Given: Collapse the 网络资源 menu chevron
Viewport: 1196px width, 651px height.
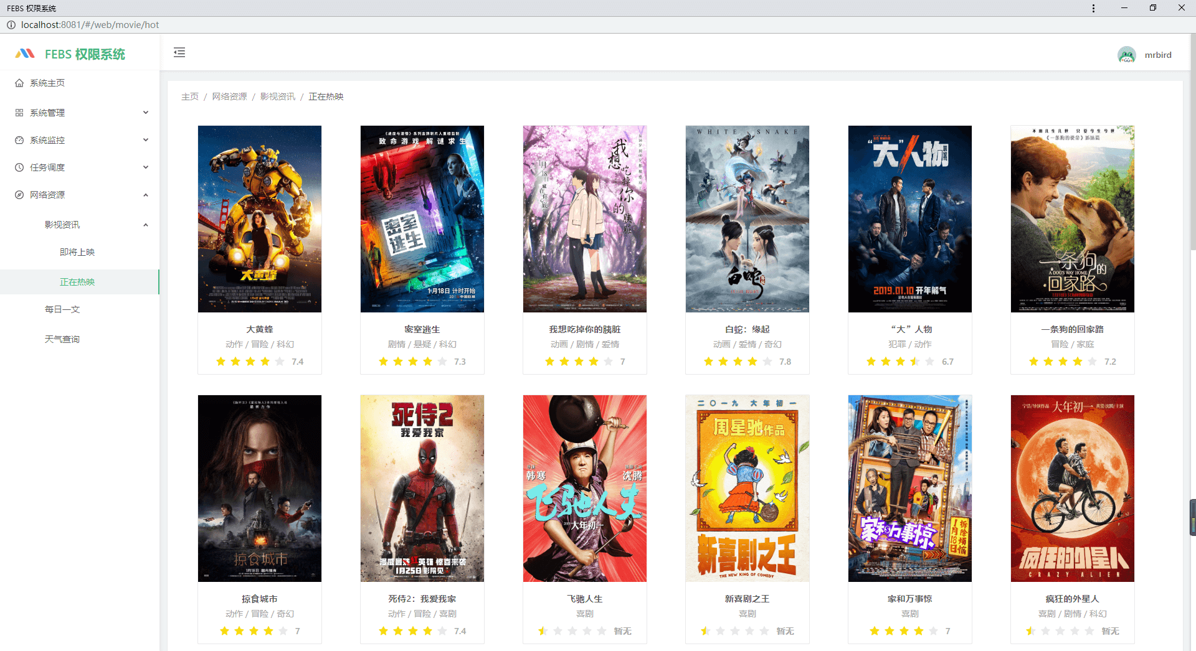Looking at the screenshot, I should point(146,195).
